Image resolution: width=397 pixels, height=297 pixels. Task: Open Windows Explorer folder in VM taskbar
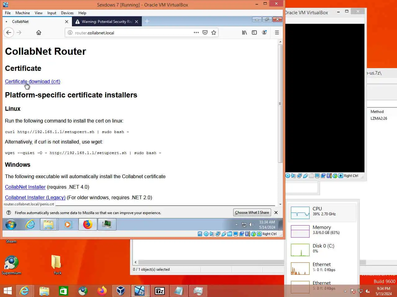[48, 224]
